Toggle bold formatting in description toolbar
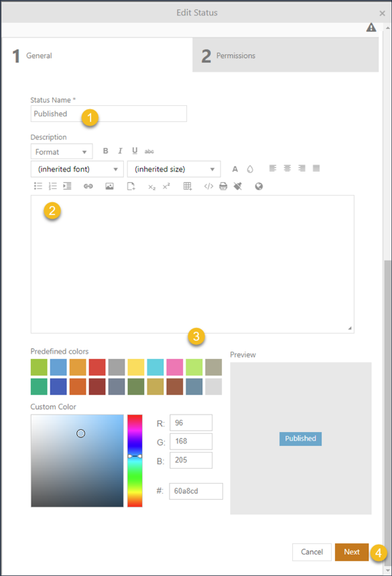Image resolution: width=392 pixels, height=576 pixels. [x=105, y=151]
